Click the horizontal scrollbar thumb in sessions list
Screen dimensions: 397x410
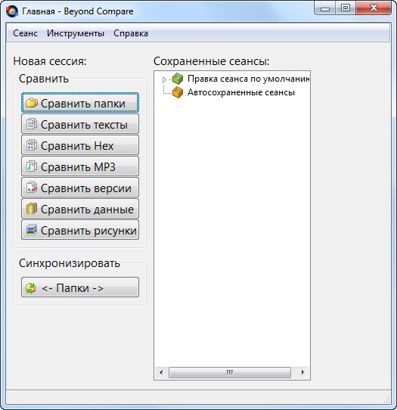click(230, 372)
